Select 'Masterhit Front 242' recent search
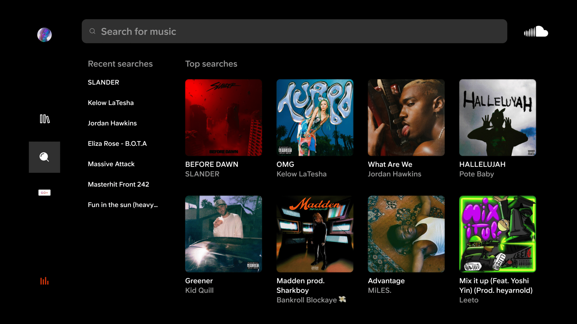The height and width of the screenshot is (324, 577). [x=118, y=184]
